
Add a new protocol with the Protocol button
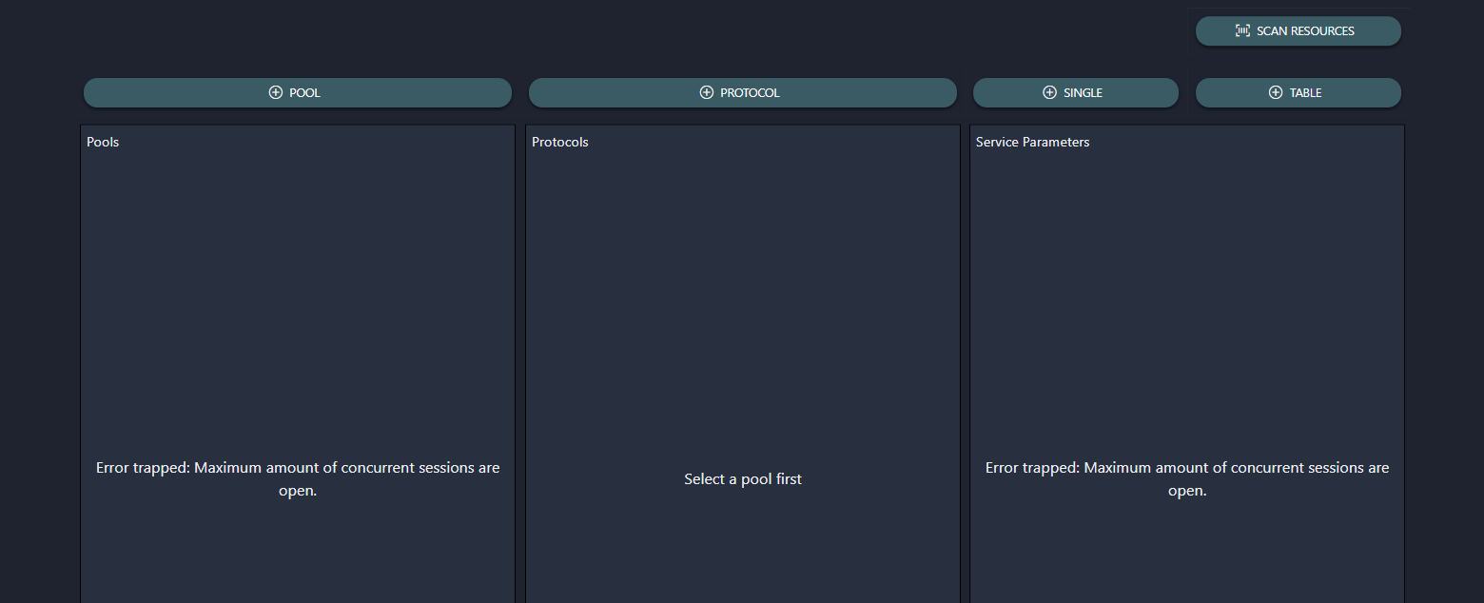point(742,92)
